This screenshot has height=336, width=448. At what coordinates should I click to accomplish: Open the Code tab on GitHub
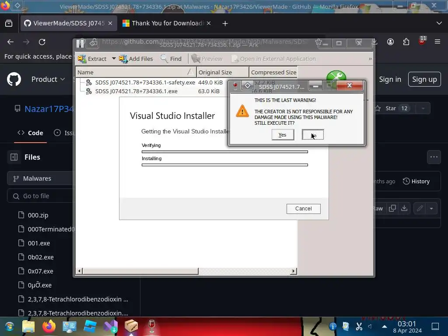[30, 133]
